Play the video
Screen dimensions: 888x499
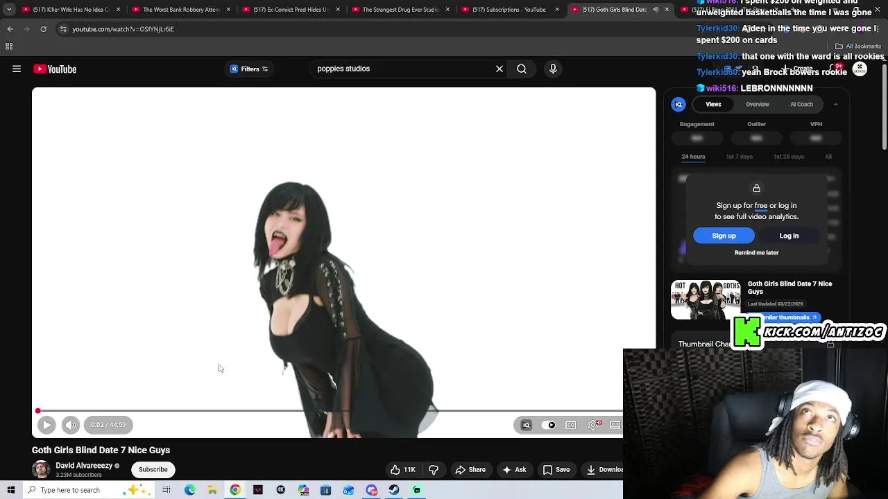46,425
